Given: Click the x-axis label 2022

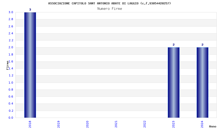Looking at the screenshot, I should click(x=145, y=124).
